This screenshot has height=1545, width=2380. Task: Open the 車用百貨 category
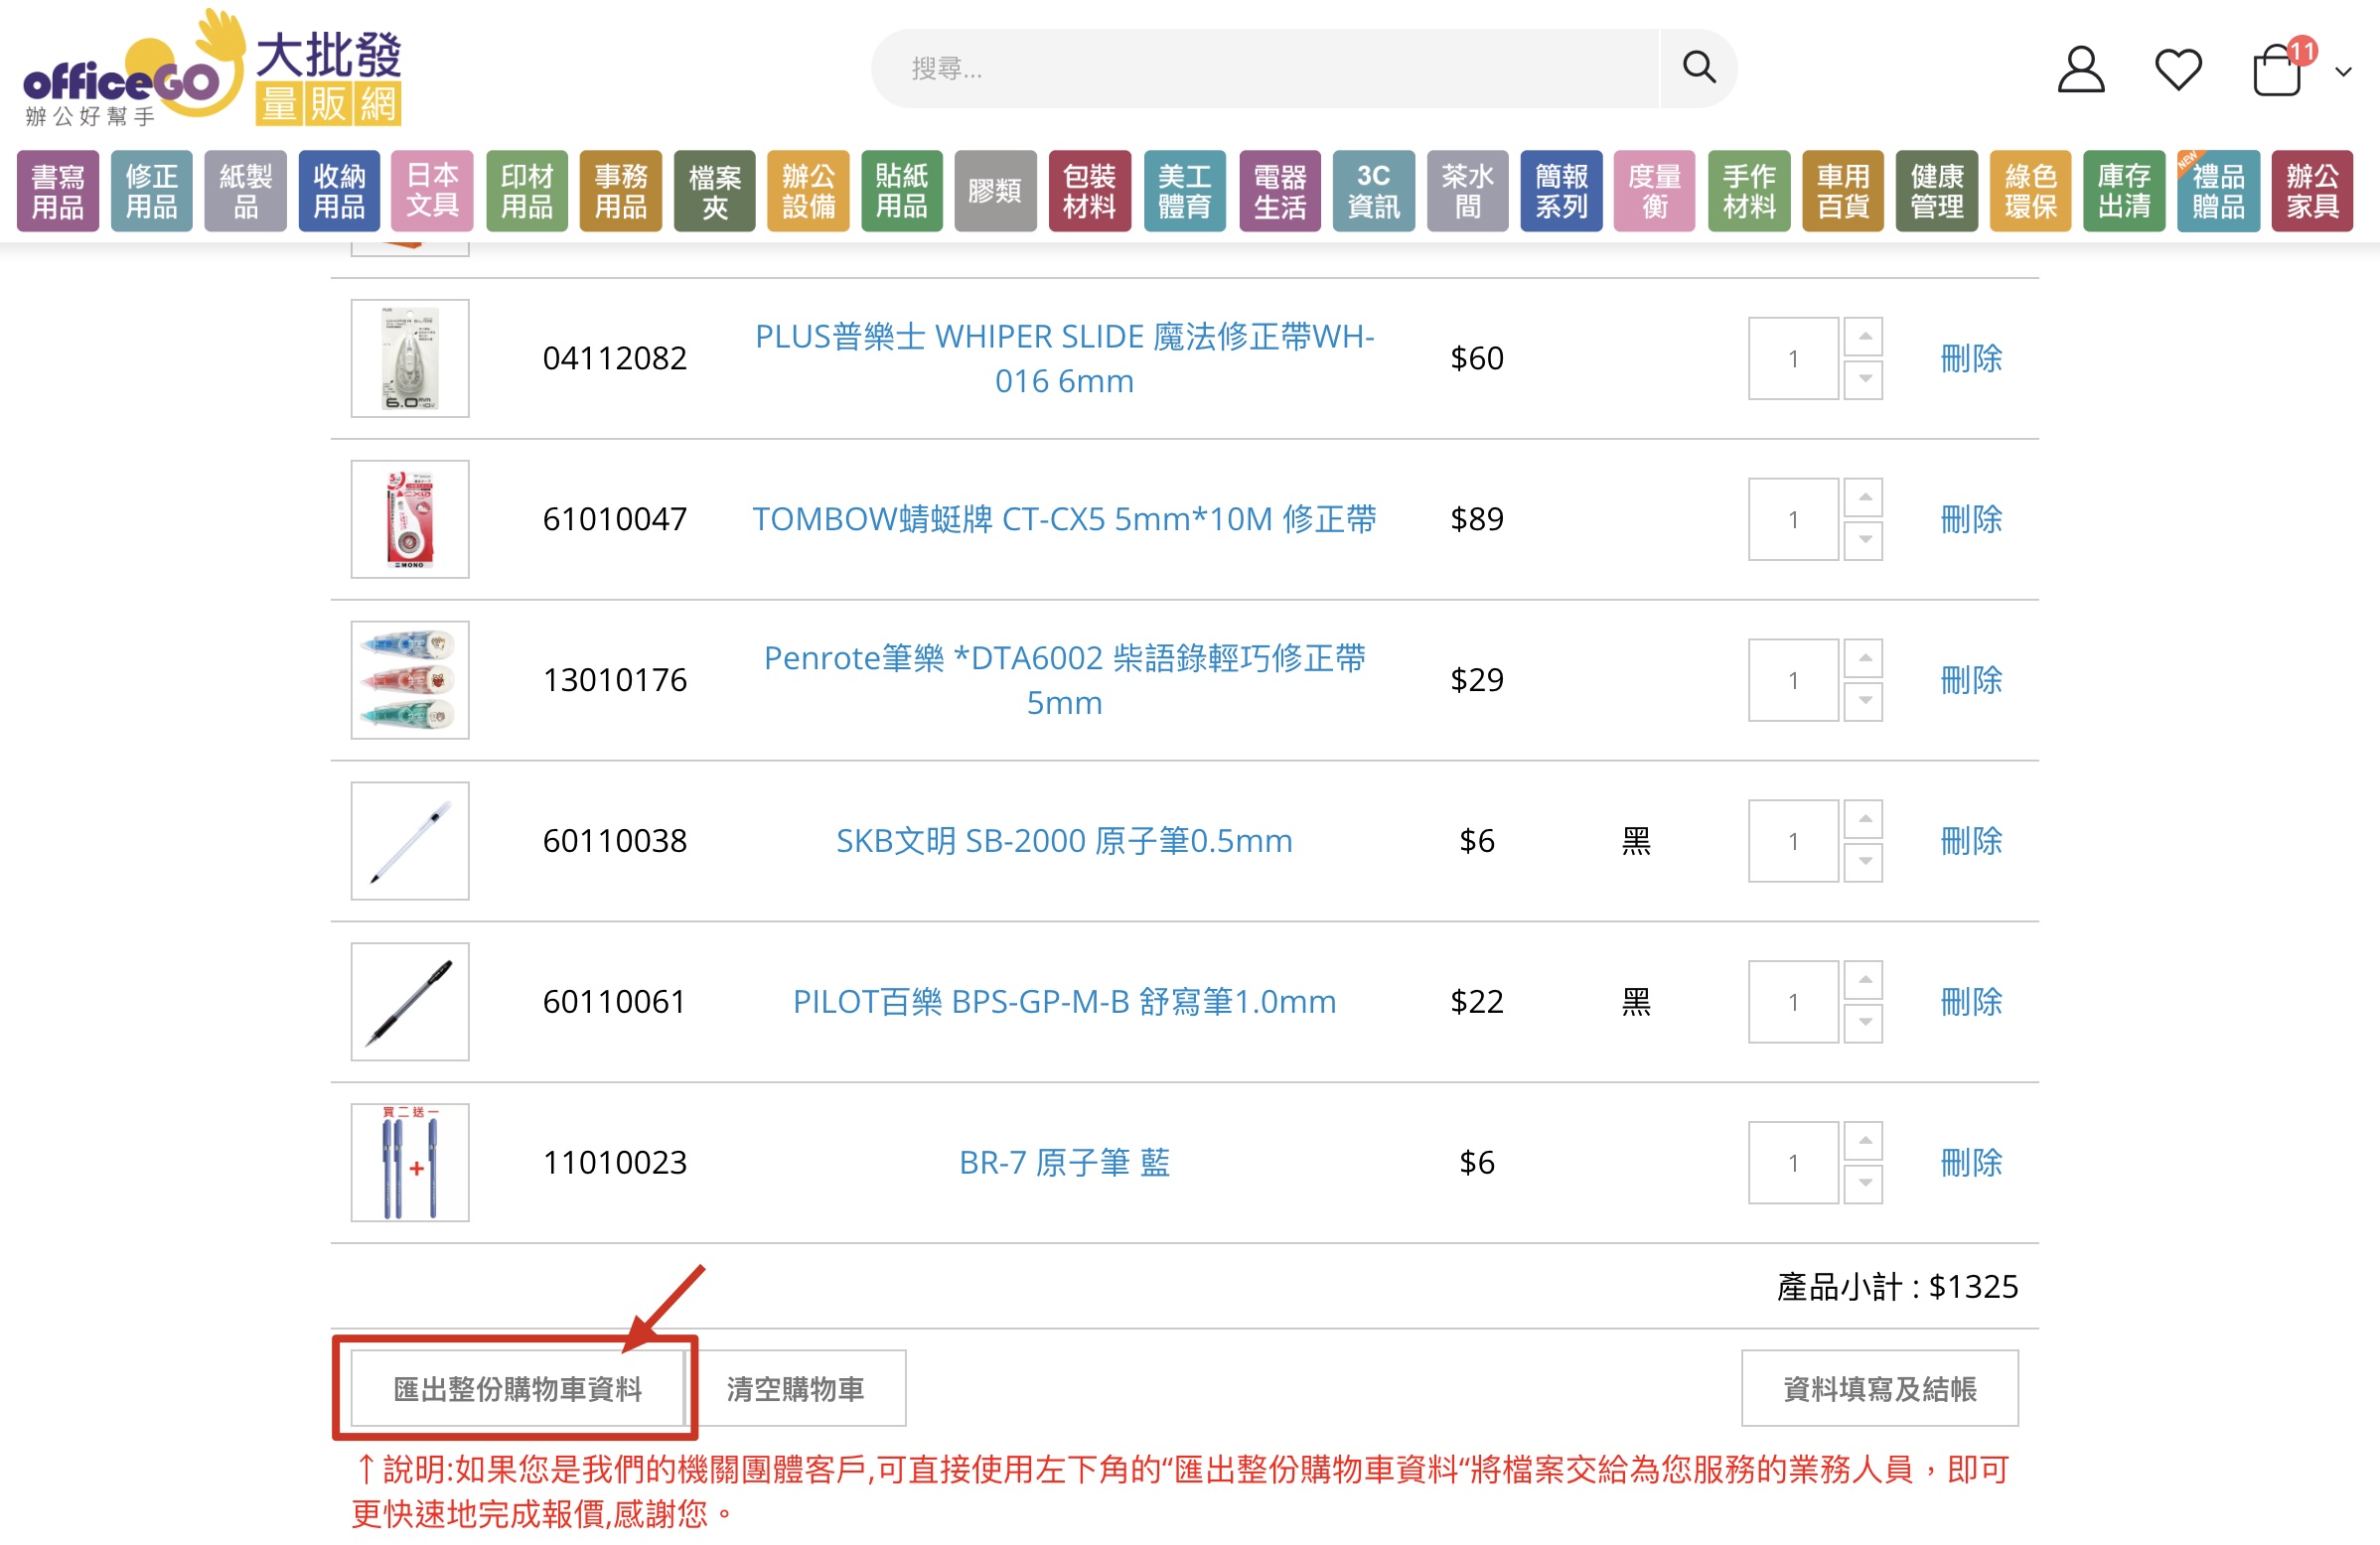coord(1843,191)
